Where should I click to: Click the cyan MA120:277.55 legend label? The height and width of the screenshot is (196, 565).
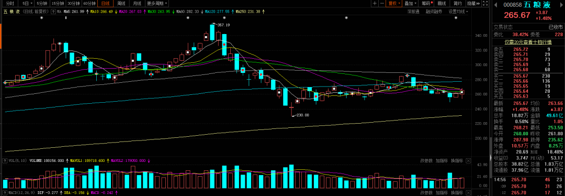click(217, 12)
